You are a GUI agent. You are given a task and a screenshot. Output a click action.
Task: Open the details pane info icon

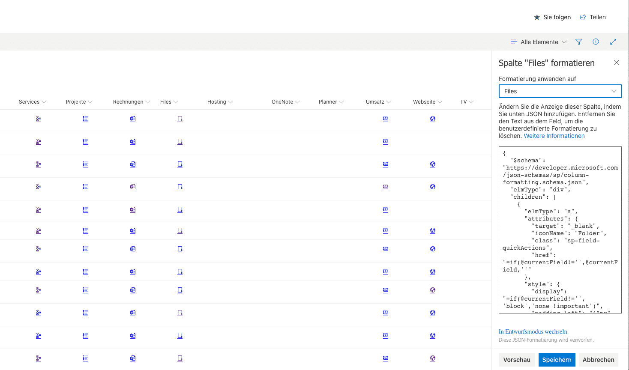596,42
